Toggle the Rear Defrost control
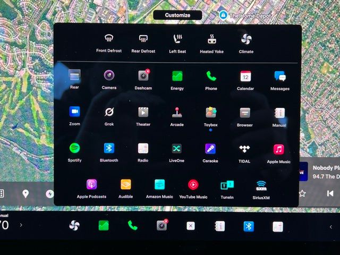This screenshot has width=340, height=255. 143,39
